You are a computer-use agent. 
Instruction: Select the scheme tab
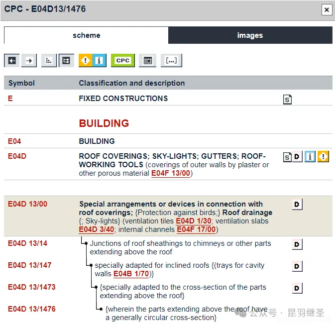click(x=86, y=35)
